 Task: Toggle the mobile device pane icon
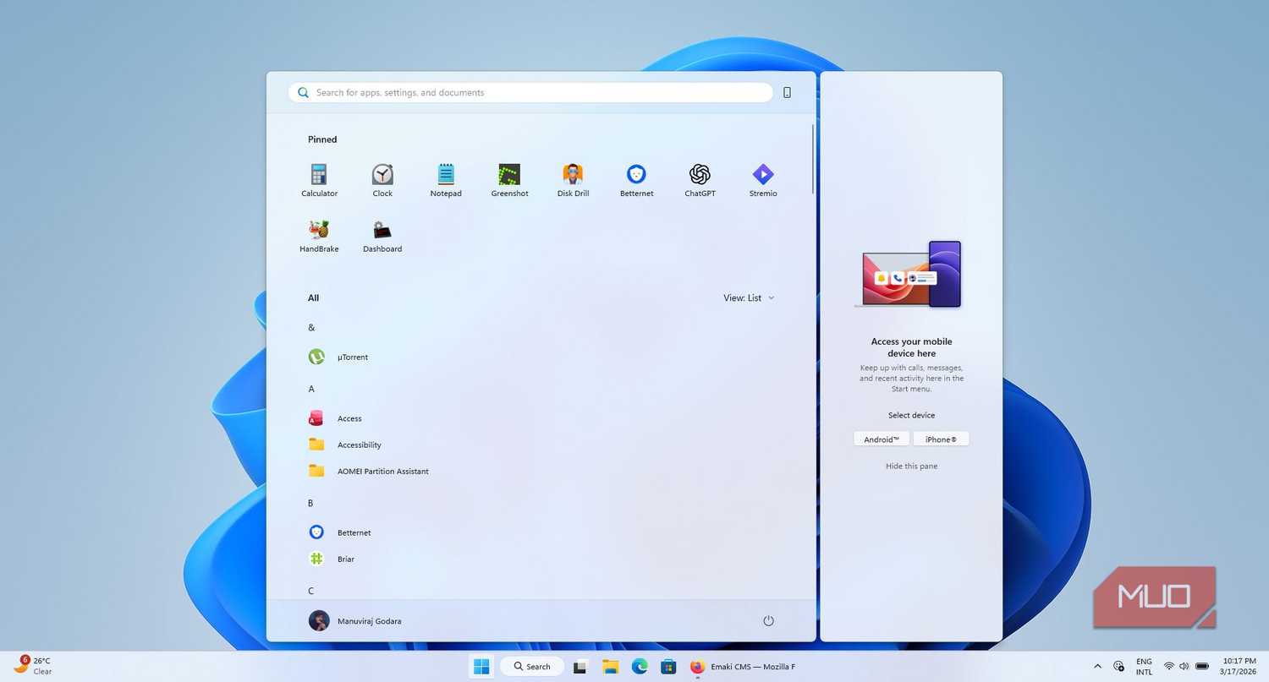coord(787,93)
